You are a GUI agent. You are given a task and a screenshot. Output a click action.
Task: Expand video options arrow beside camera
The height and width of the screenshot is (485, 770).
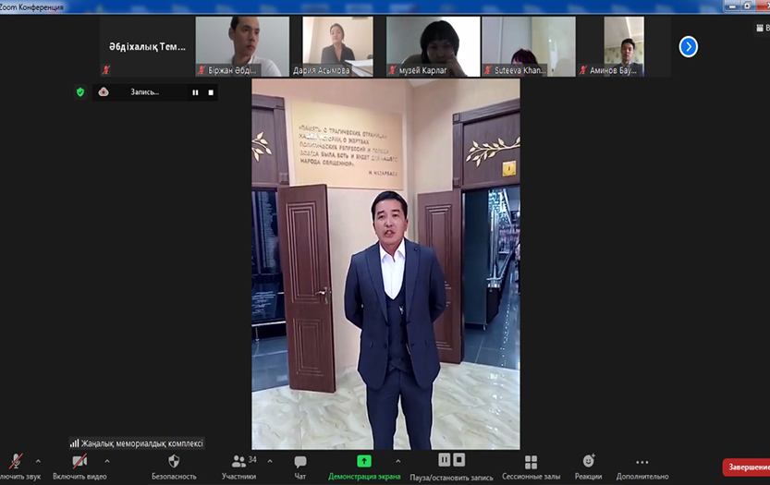click(x=107, y=460)
